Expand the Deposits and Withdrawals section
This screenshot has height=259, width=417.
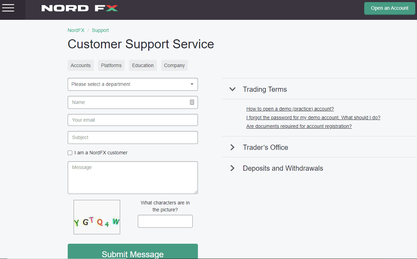(x=319, y=168)
